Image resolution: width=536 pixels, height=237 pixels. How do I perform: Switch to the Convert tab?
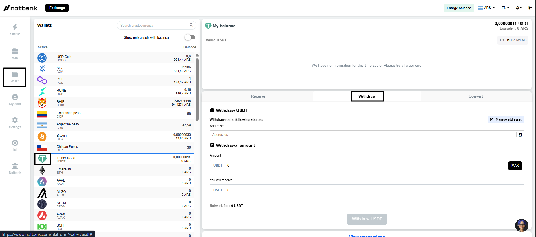pos(476,96)
